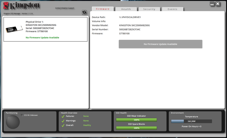
Task: Open the Health tab
Action: tap(126, 9)
